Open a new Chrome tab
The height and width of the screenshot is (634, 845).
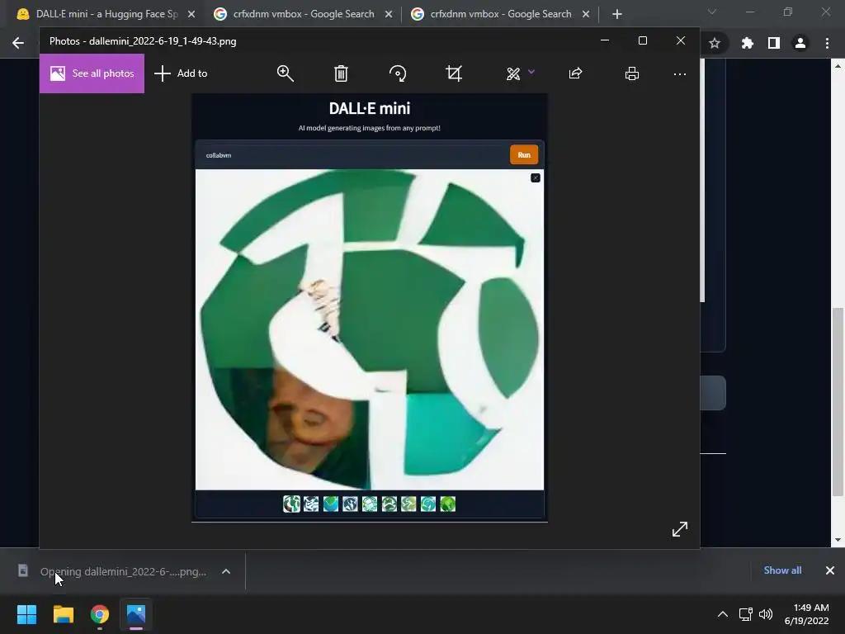pyautogui.click(x=617, y=15)
